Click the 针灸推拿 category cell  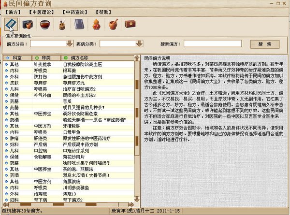(x=43, y=64)
